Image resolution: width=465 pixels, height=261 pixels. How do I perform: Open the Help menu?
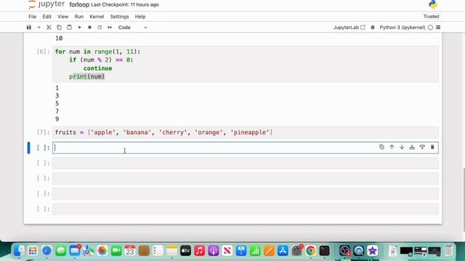pos(140,17)
